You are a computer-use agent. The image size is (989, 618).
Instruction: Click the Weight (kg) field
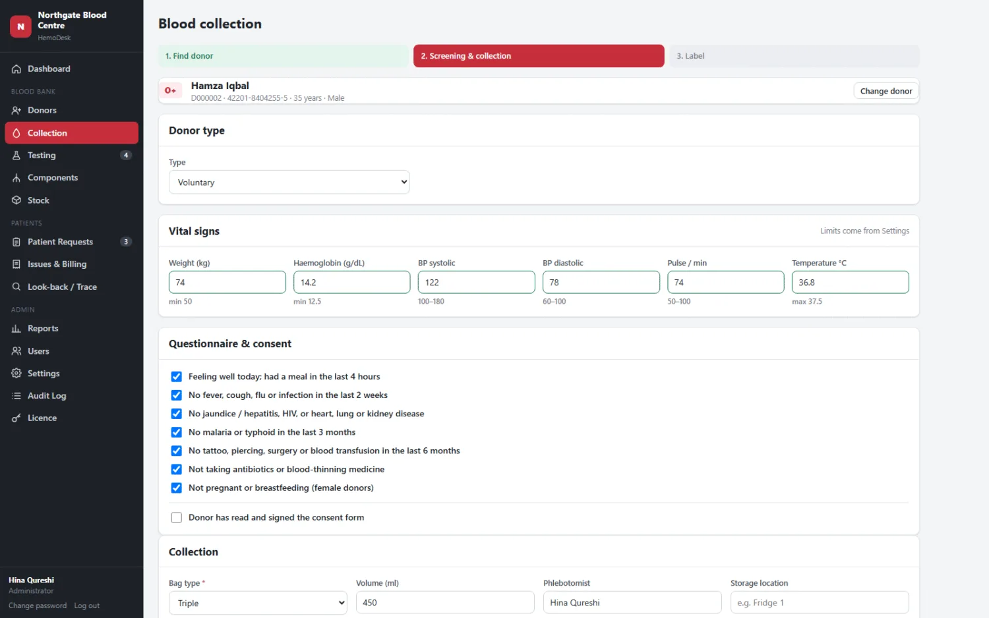click(x=227, y=283)
